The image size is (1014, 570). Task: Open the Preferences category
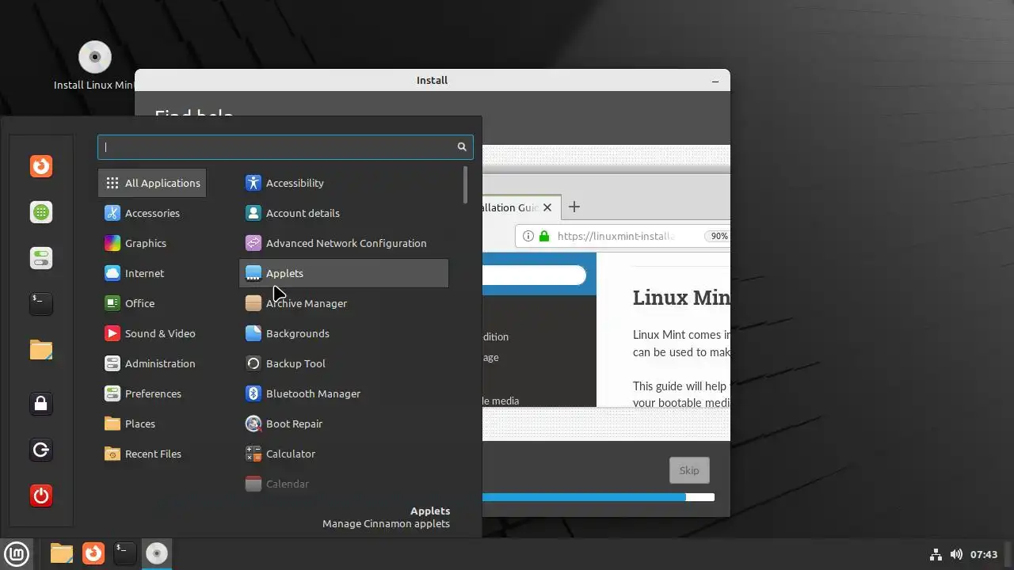[x=152, y=393]
